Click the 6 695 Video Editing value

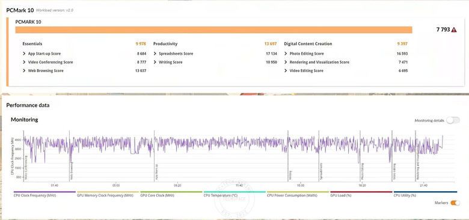[x=403, y=71]
